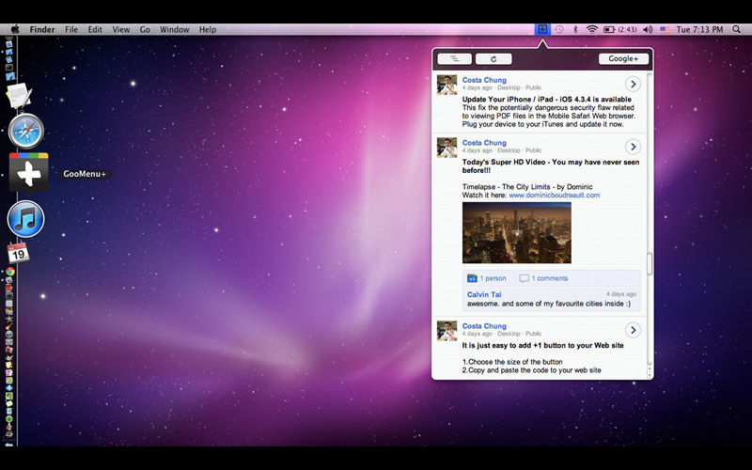
Task: Click the star iMovie icon in dock
Action: (9, 319)
